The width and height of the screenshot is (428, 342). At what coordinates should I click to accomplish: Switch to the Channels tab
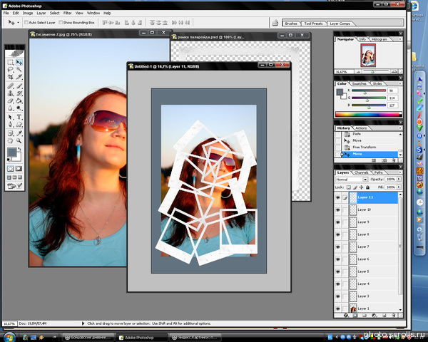tap(361, 172)
